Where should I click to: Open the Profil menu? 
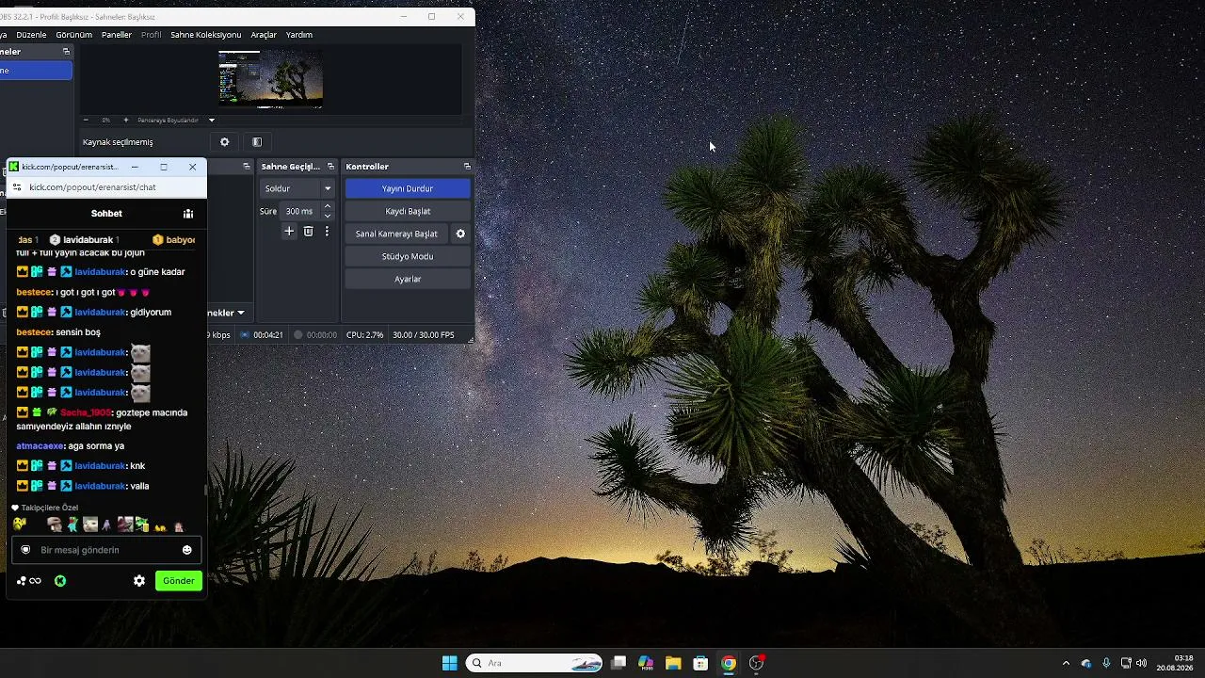tap(152, 35)
